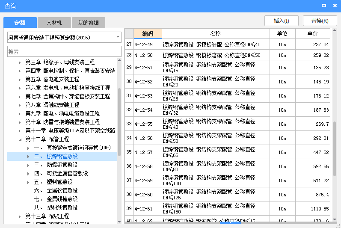Select 第十三章 配线工程 tree item
The height and width of the screenshot is (228, 341).
click(47, 216)
